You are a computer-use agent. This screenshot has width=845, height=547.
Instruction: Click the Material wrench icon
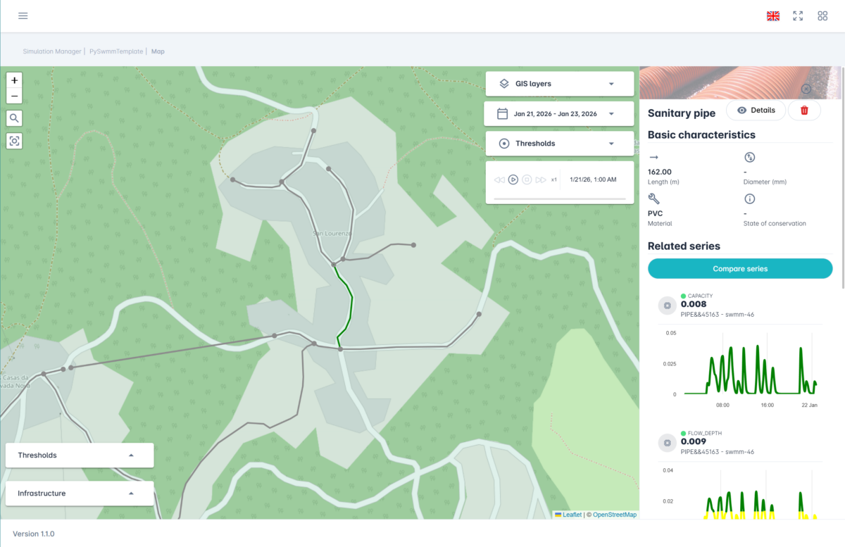653,199
